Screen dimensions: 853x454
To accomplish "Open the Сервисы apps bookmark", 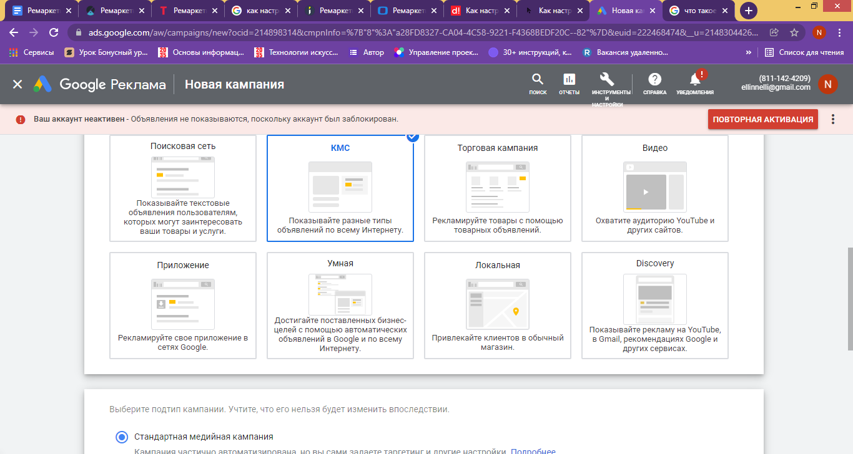I will pyautogui.click(x=31, y=52).
